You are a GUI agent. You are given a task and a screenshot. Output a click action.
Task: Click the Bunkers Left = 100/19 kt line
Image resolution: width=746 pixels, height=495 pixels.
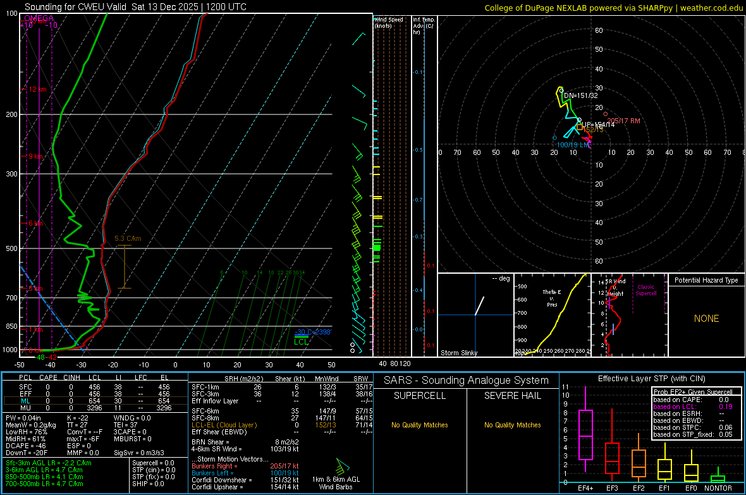point(245,473)
